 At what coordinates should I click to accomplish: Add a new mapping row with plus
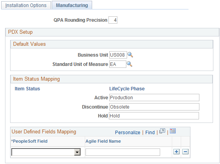tap(176, 152)
